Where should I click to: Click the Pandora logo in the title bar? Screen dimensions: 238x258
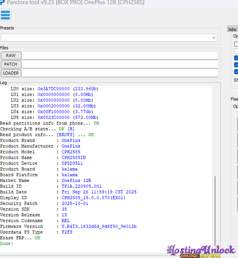tap(2, 2)
